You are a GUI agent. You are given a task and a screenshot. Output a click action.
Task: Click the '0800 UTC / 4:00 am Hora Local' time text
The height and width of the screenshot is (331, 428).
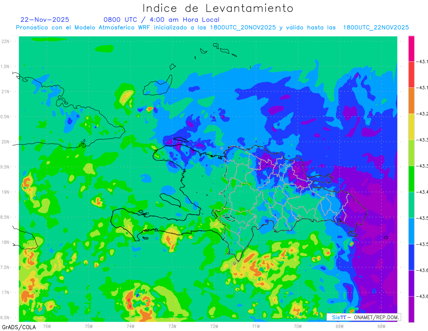click(162, 20)
